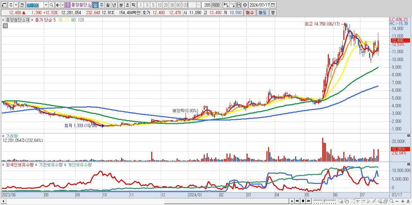Open the 주 category dropdown arrow
Image resolution: width=412 pixels, height=205 pixels.
point(16,5)
